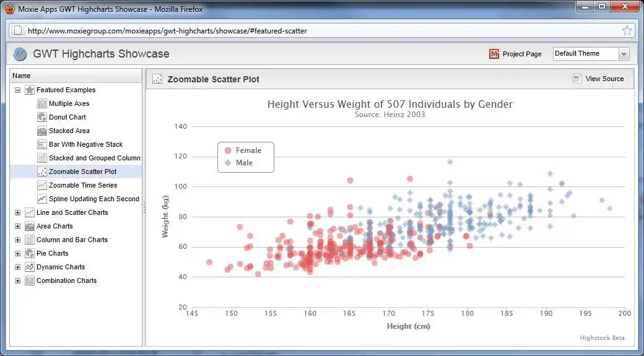Click the View Source button
644x356 pixels.
coord(598,79)
